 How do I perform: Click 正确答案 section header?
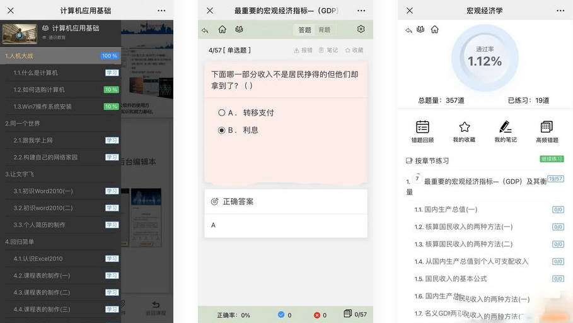coord(286,201)
